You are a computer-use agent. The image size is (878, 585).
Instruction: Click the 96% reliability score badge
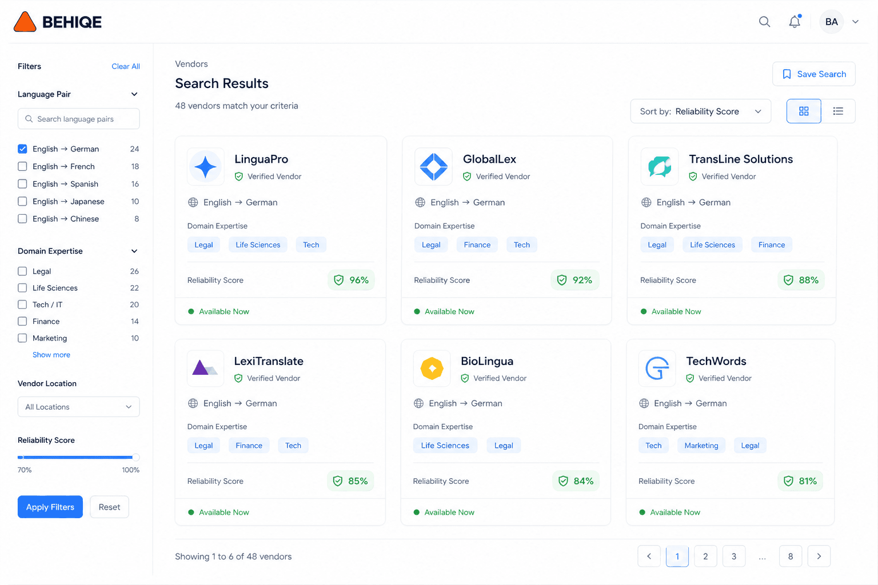pyautogui.click(x=352, y=280)
